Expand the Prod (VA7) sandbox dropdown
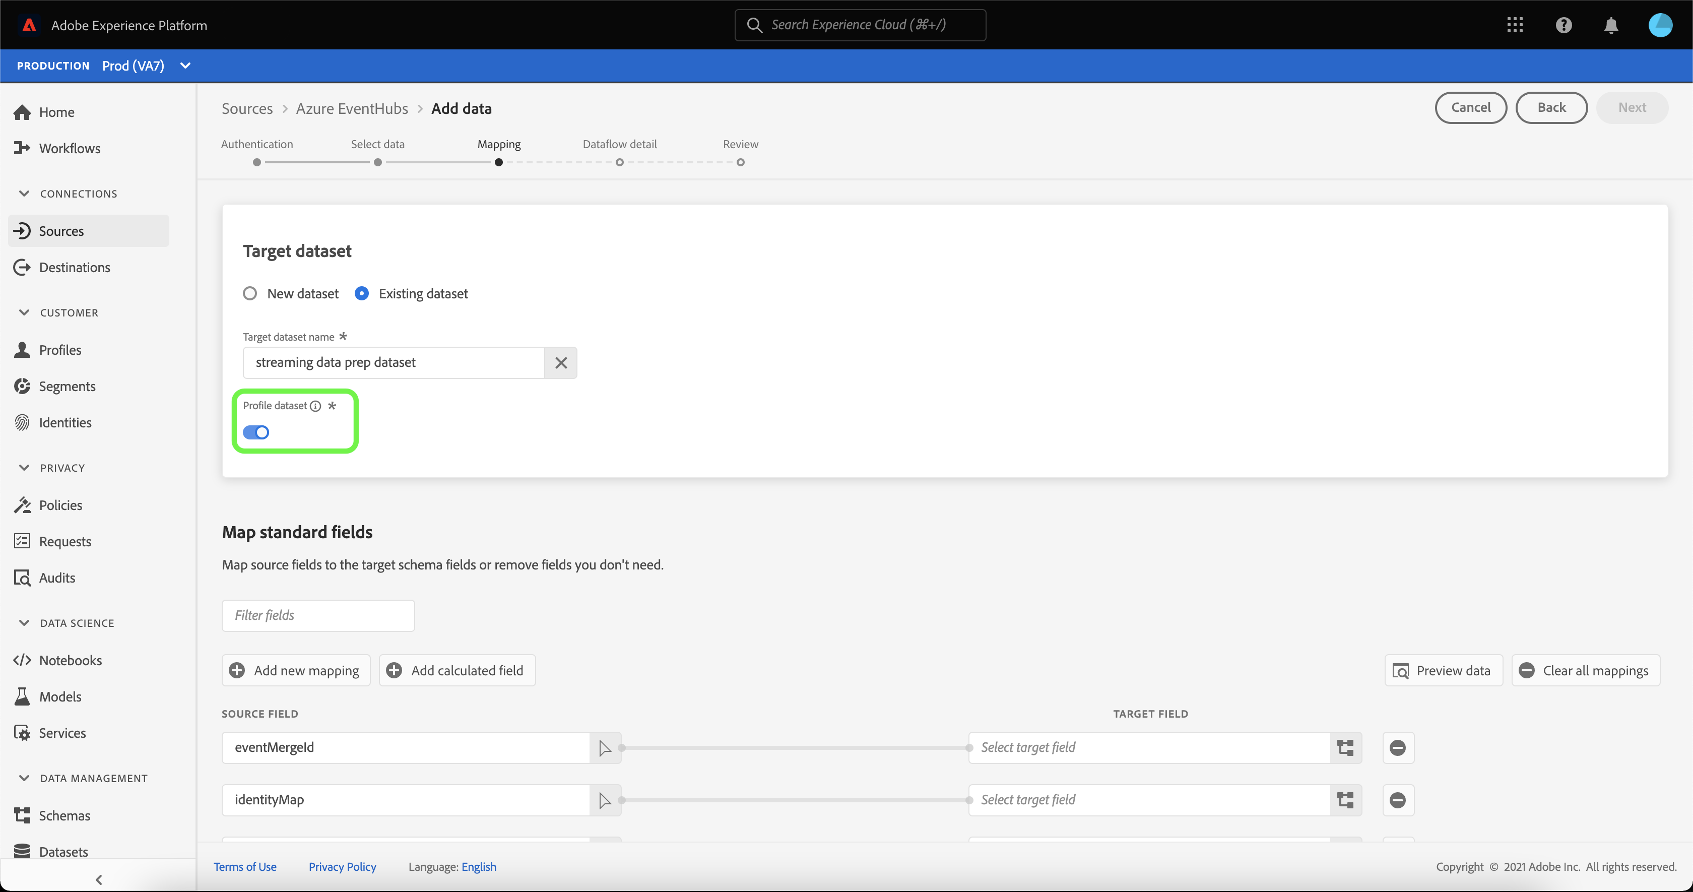The image size is (1693, 892). (x=185, y=66)
